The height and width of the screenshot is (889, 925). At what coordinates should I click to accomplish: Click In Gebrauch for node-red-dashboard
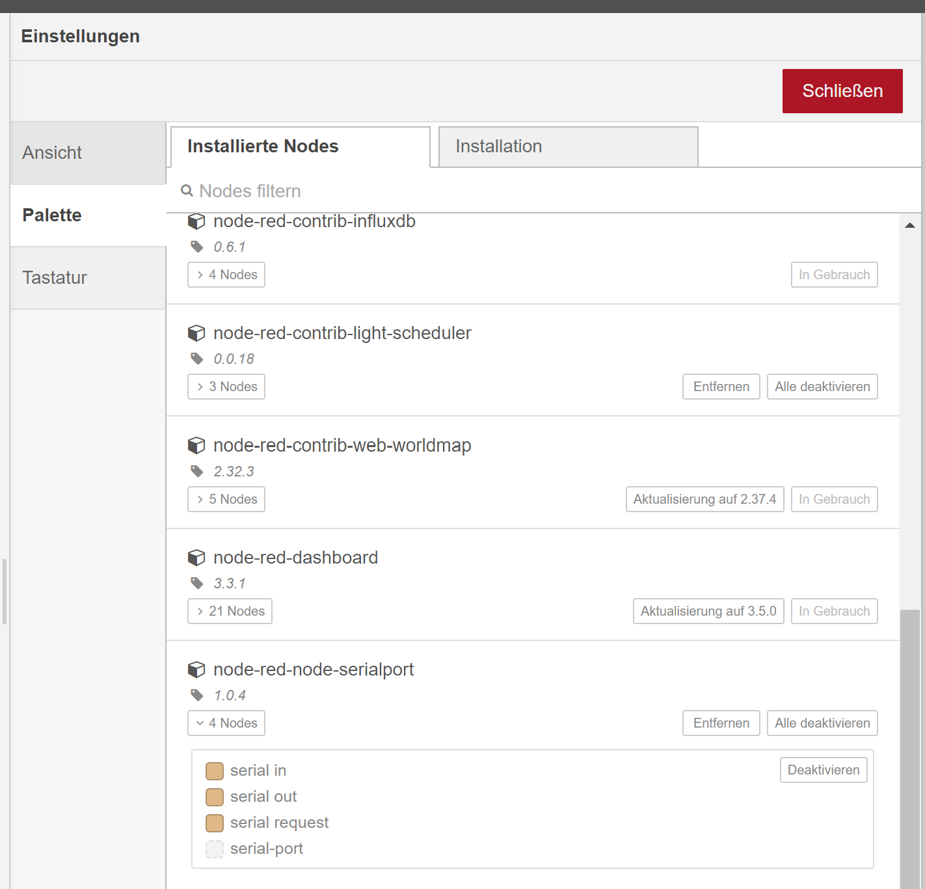835,611
